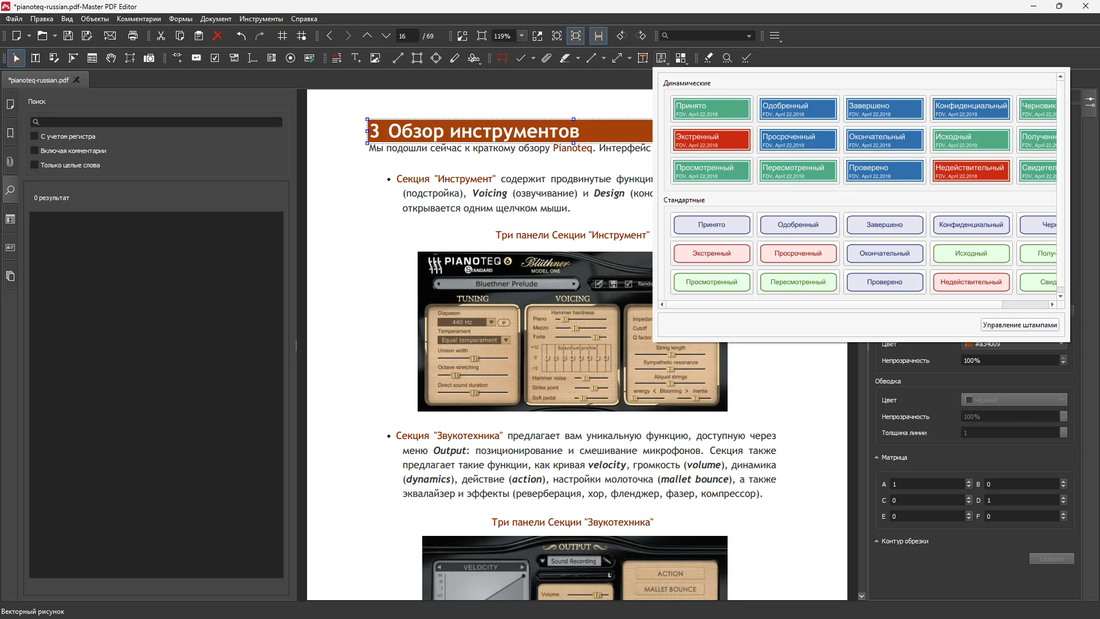1100x619 pixels.
Task: Click the Управление штампами button
Action: 1019,325
